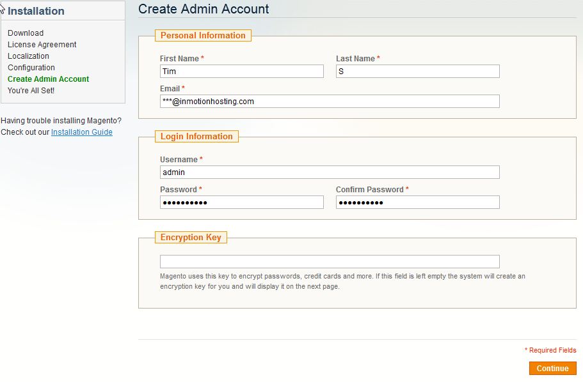
Task: Focus the Password field
Action: [241, 202]
